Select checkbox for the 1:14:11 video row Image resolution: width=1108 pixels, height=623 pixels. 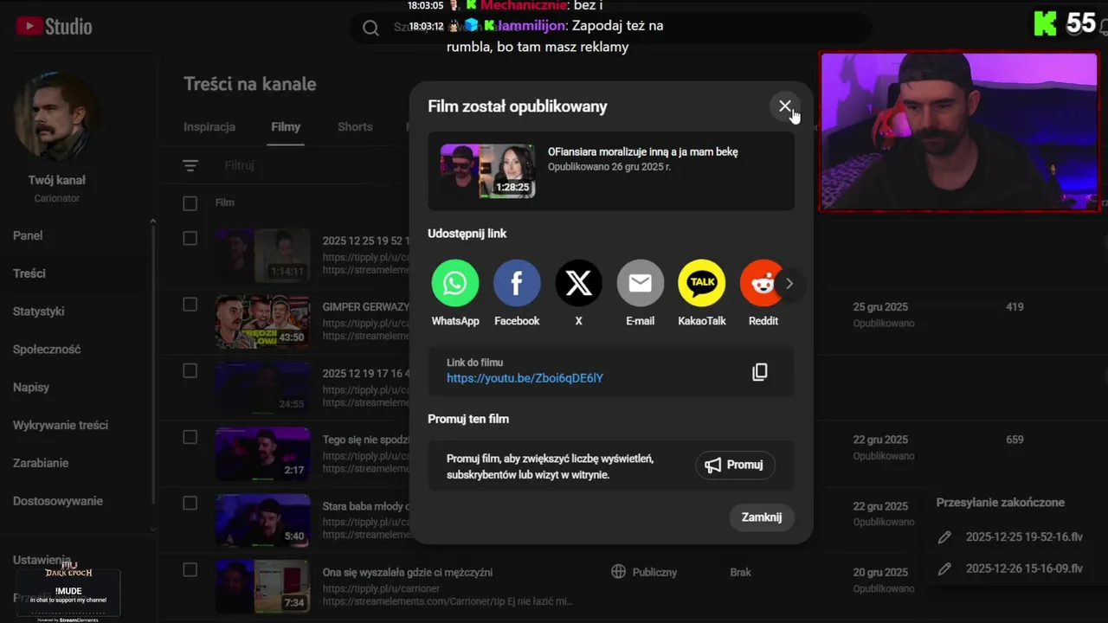point(190,238)
